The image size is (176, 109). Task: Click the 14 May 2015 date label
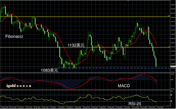click(4, 108)
